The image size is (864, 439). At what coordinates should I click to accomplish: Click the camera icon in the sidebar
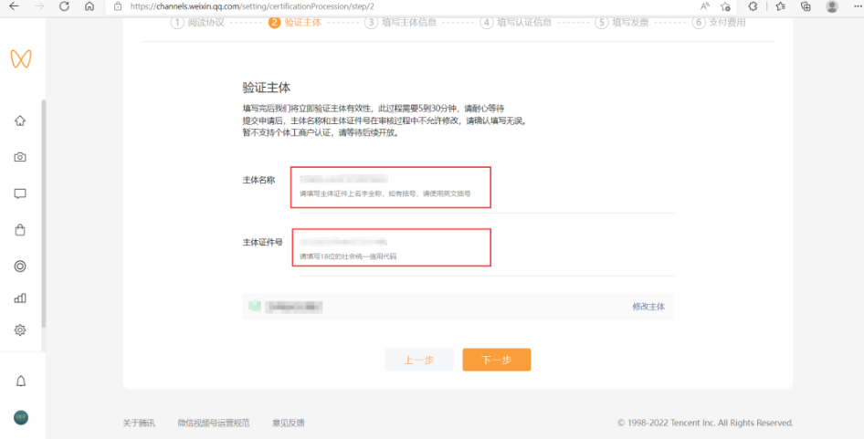[20, 157]
